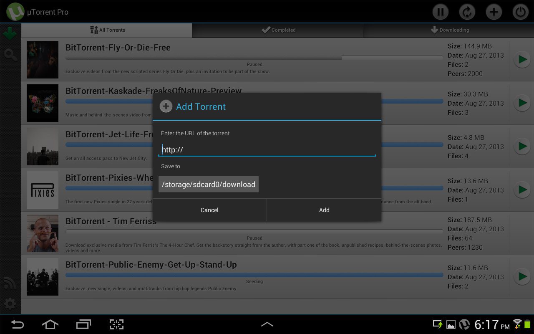Resume BitTorrent-Fly-Or-Die-Free with play button
Screen dimensions: 534x334
(x=521, y=59)
